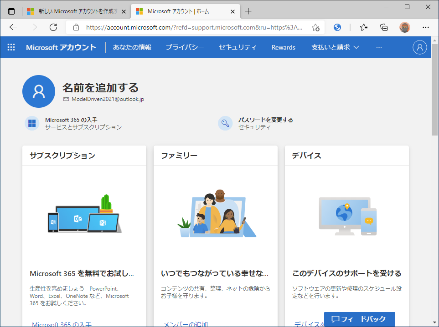Maximize the Edge browser window
The height and width of the screenshot is (327, 439).
tap(407, 7)
